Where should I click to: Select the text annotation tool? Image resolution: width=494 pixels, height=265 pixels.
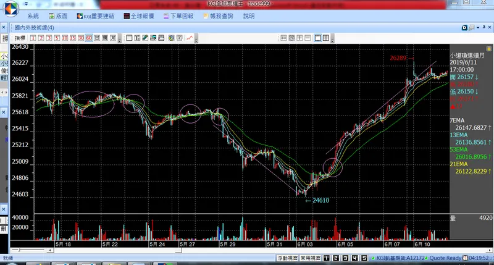137,38
